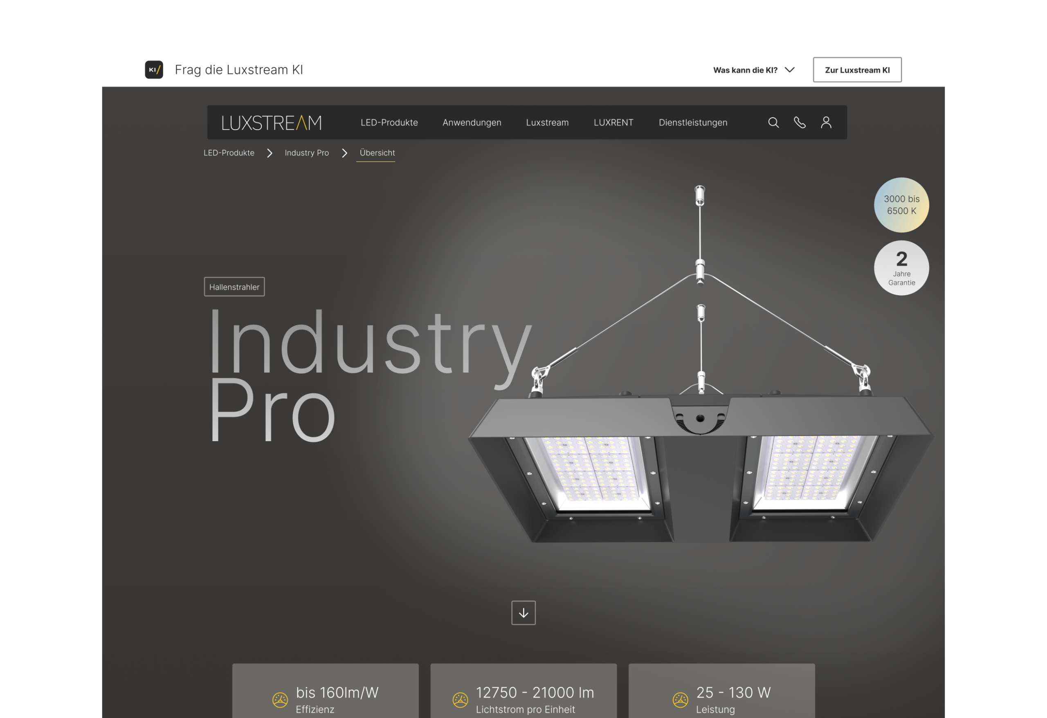This screenshot has width=1047, height=718.
Task: Open the Anwendungen menu
Action: click(472, 123)
